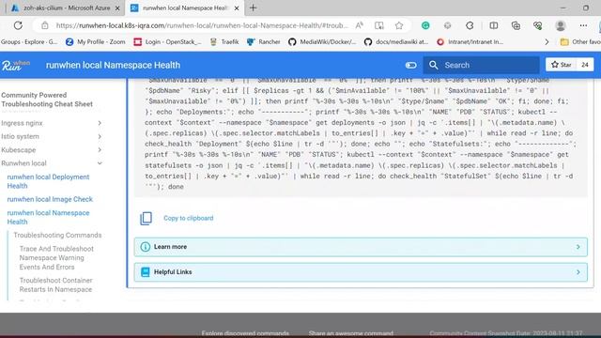Open Rancher bookmark
The width and height of the screenshot is (601, 338).
[264, 41]
